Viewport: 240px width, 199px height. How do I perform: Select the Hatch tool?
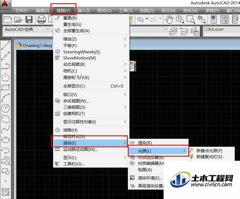(5, 192)
